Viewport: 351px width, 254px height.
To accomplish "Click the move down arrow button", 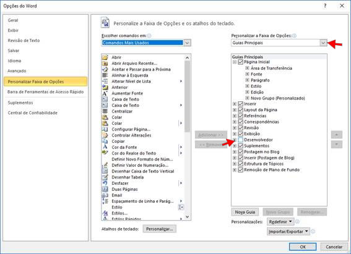I will (336, 145).
